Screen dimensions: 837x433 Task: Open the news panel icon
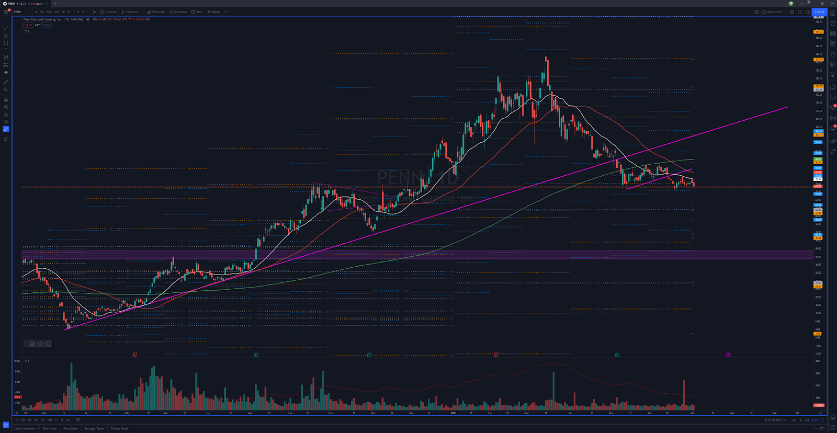point(833,33)
